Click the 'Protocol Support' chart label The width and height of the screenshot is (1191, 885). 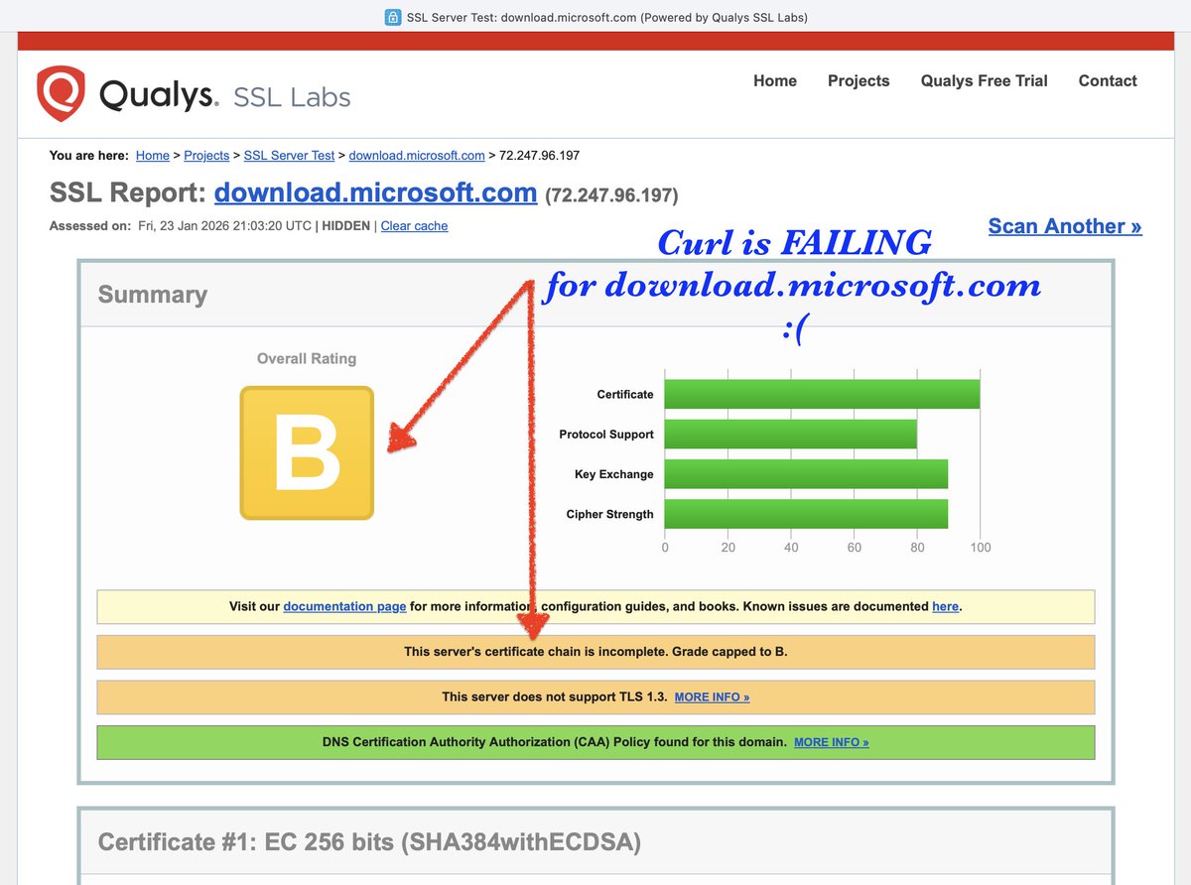tap(606, 435)
